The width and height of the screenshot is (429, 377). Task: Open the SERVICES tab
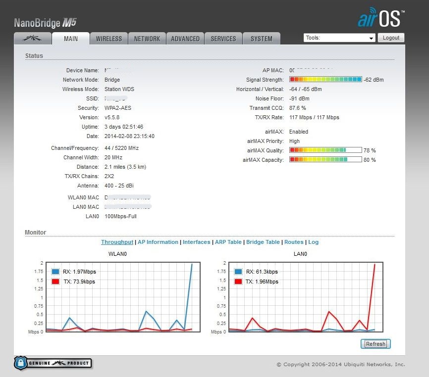223,39
